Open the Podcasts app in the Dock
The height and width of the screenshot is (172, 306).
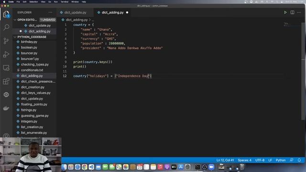click(167, 167)
